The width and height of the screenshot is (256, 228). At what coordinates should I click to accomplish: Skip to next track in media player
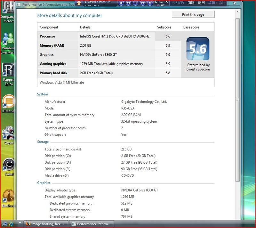[x=143, y=3]
